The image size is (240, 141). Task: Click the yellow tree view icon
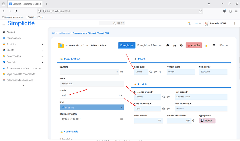tap(206, 46)
